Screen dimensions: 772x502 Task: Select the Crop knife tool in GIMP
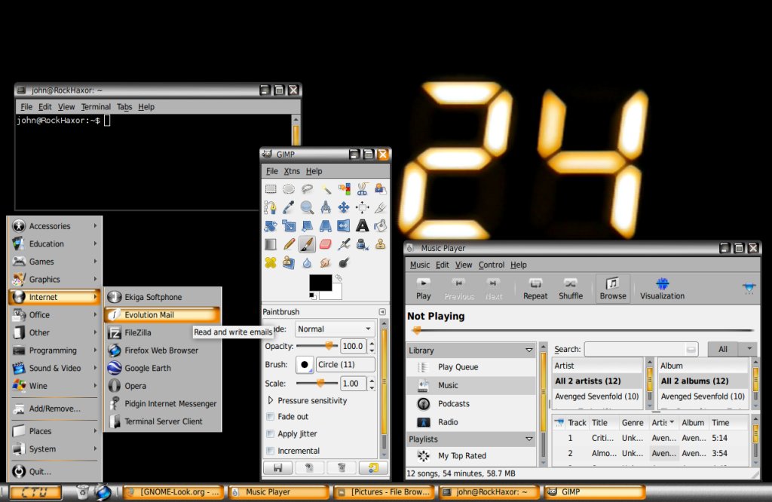[380, 207]
